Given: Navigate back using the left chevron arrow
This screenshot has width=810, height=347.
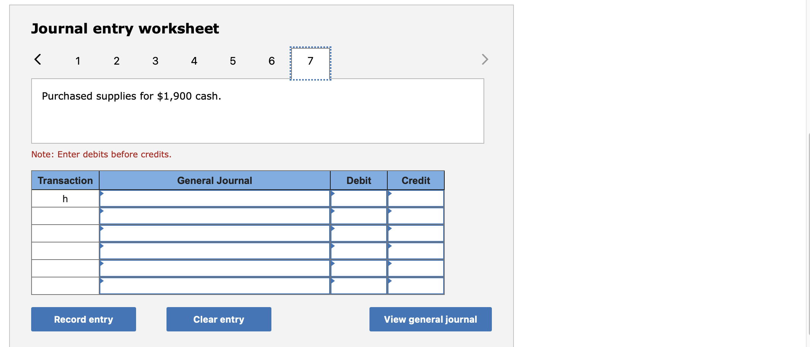Looking at the screenshot, I should point(37,59).
